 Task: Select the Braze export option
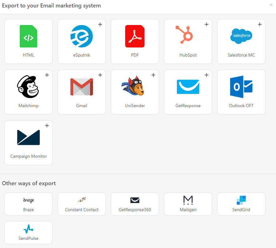point(28,204)
